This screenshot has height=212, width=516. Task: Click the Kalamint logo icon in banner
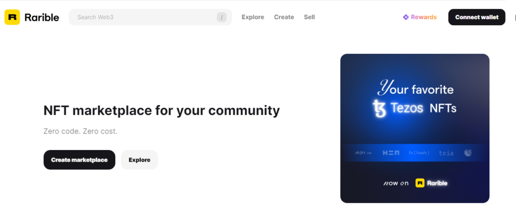click(x=468, y=153)
